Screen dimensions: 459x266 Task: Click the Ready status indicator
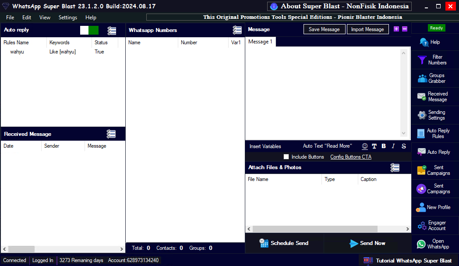[x=436, y=28]
